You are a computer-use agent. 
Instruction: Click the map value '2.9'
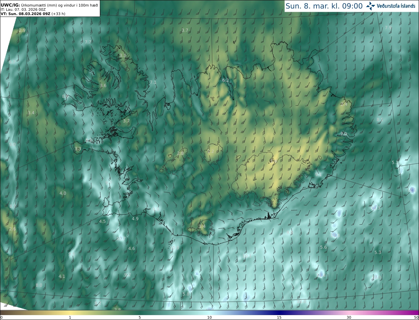click(x=22, y=30)
